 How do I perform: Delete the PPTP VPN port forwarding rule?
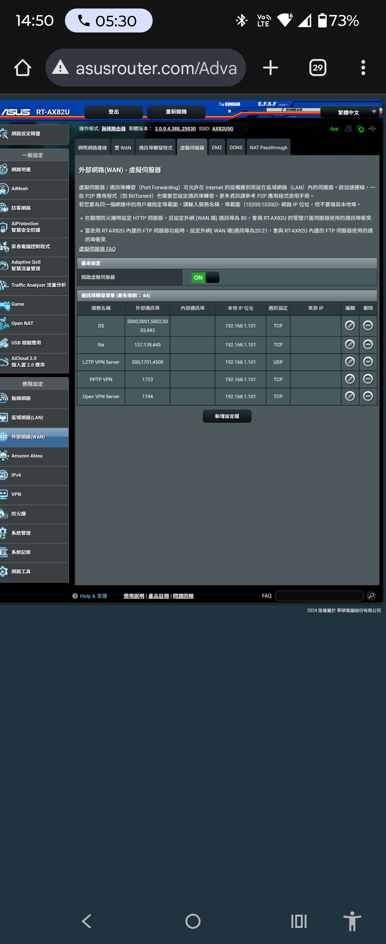pyautogui.click(x=368, y=379)
